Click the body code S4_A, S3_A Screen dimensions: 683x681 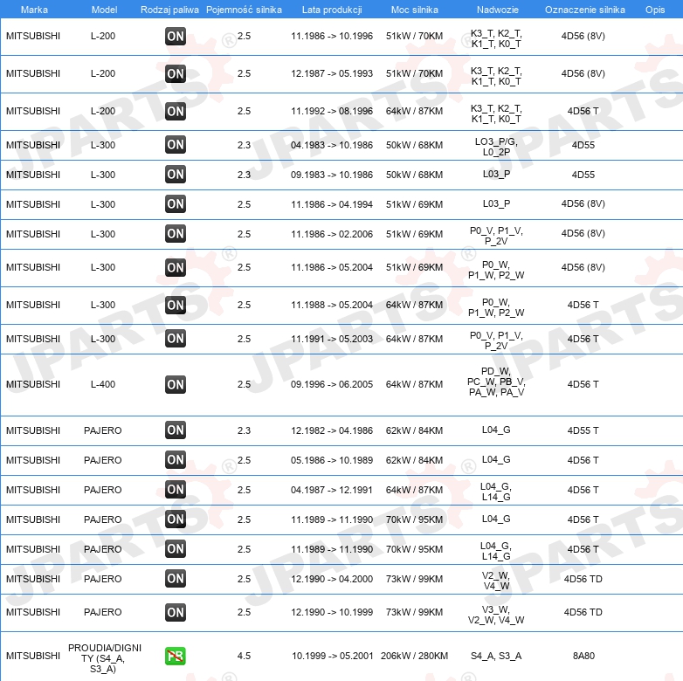click(496, 656)
